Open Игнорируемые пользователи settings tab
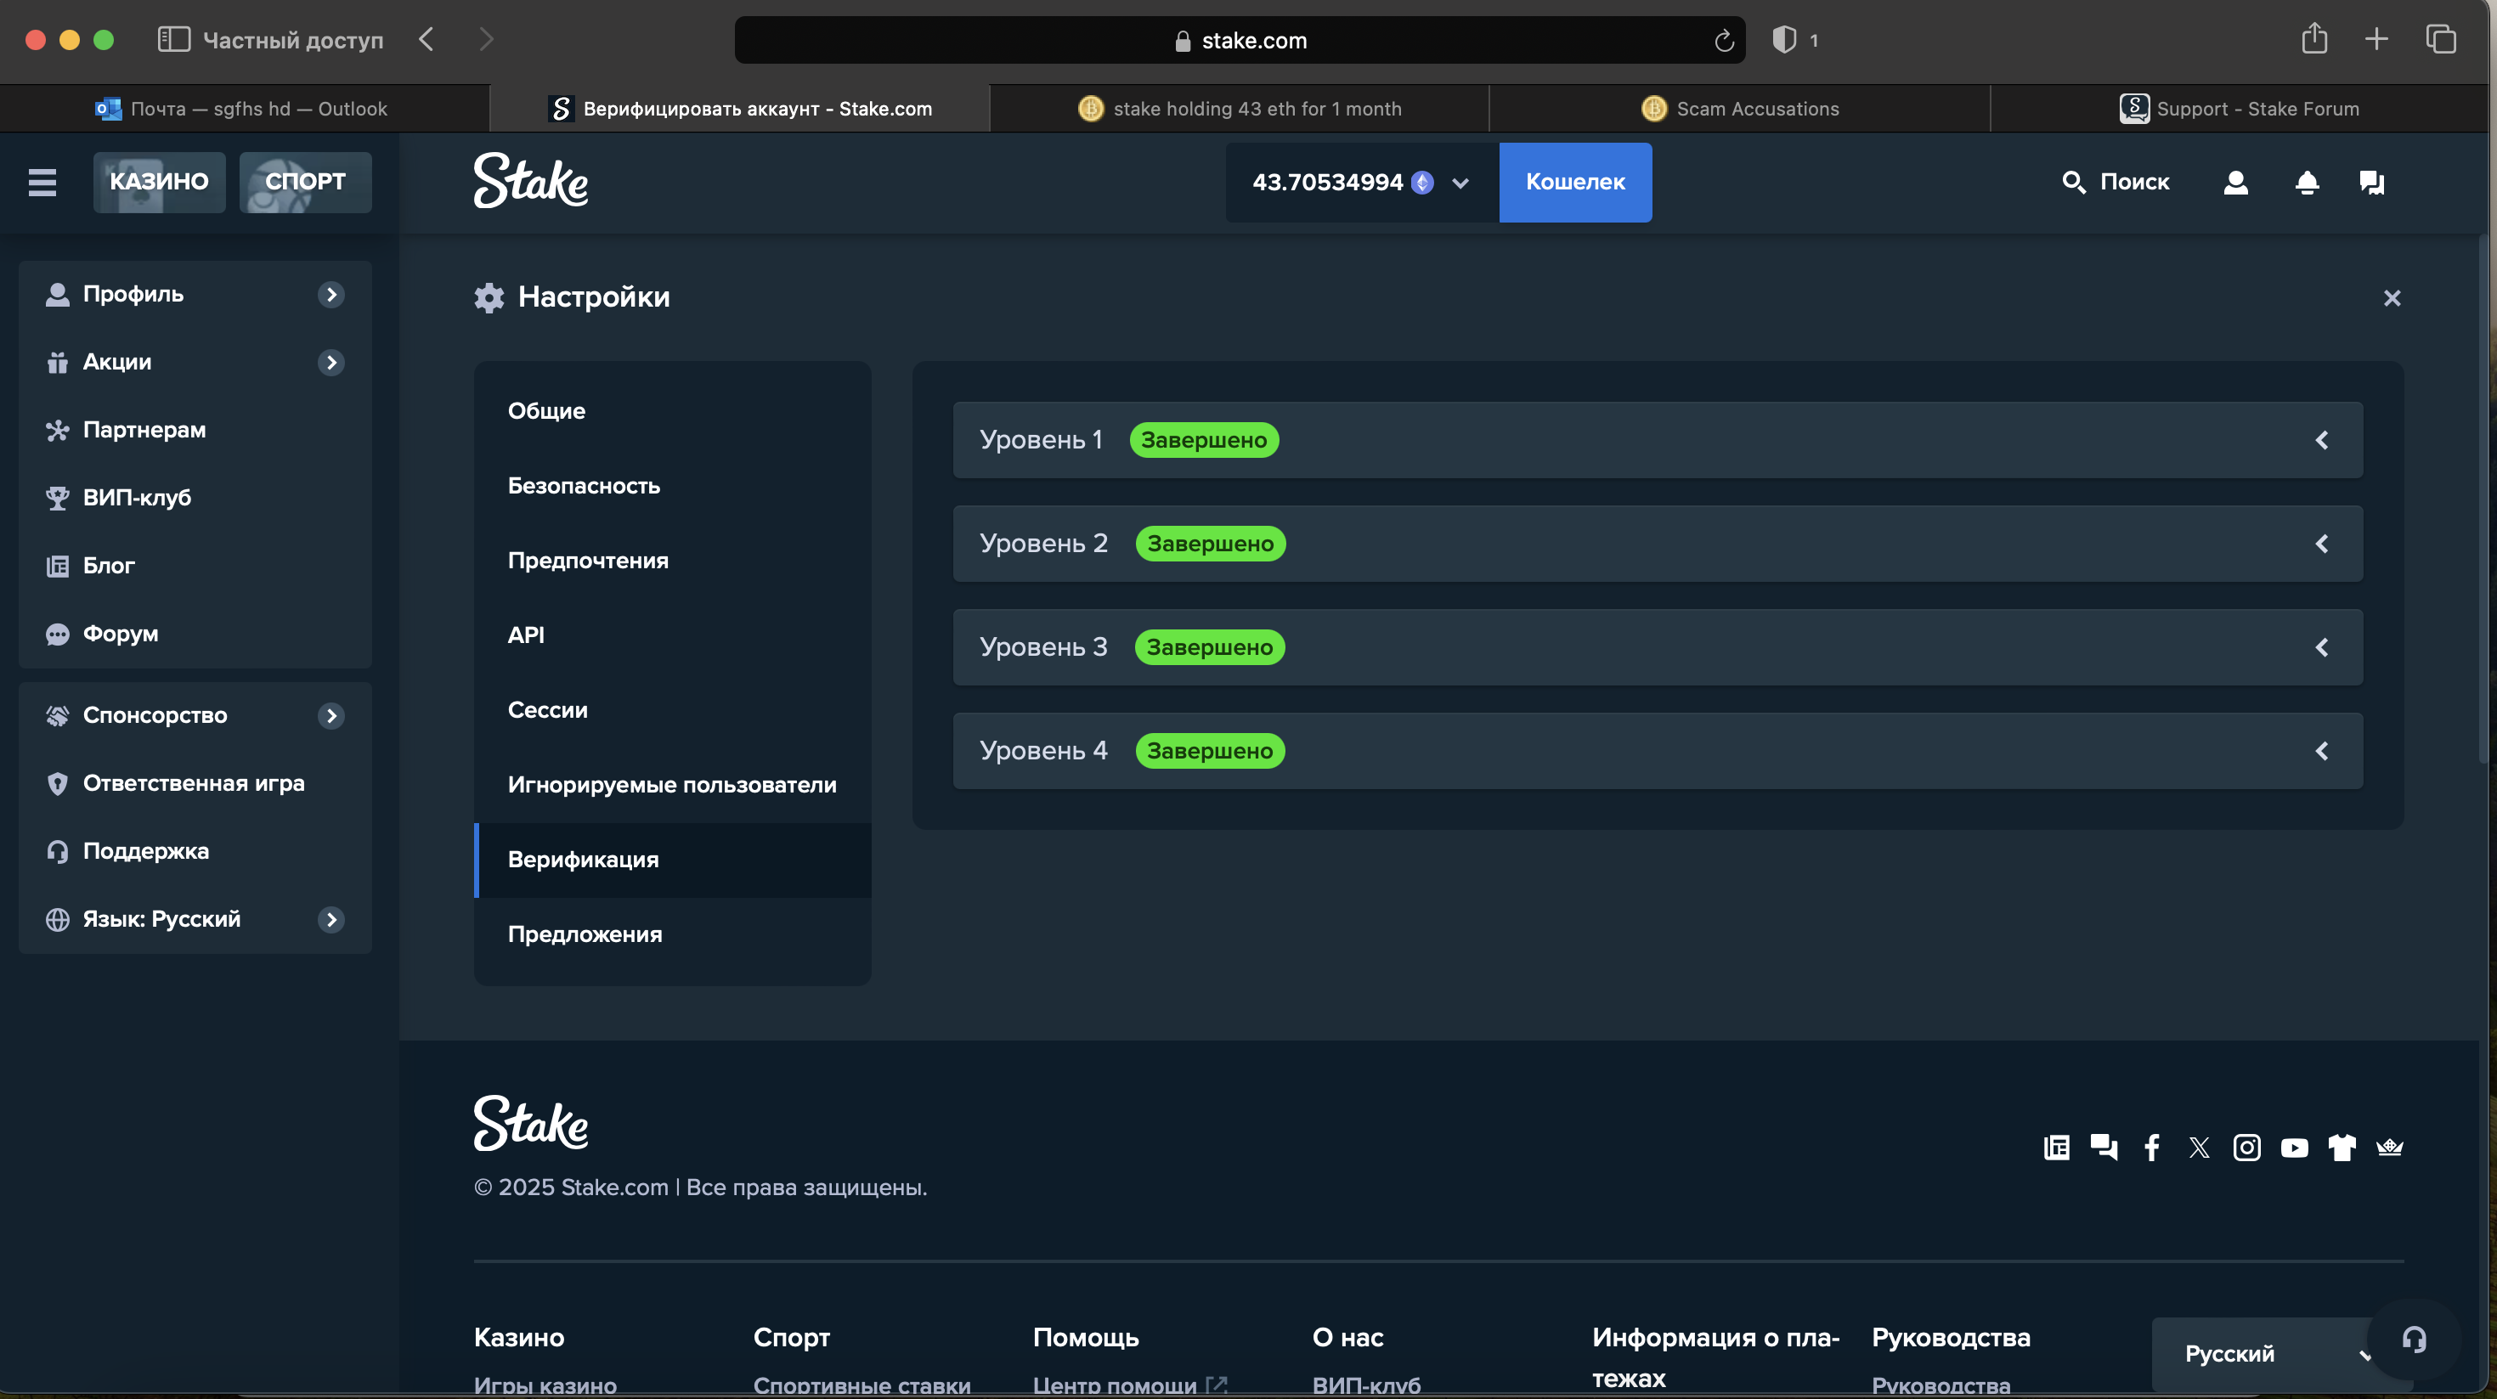Viewport: 2497px width, 1399px height. click(672, 785)
